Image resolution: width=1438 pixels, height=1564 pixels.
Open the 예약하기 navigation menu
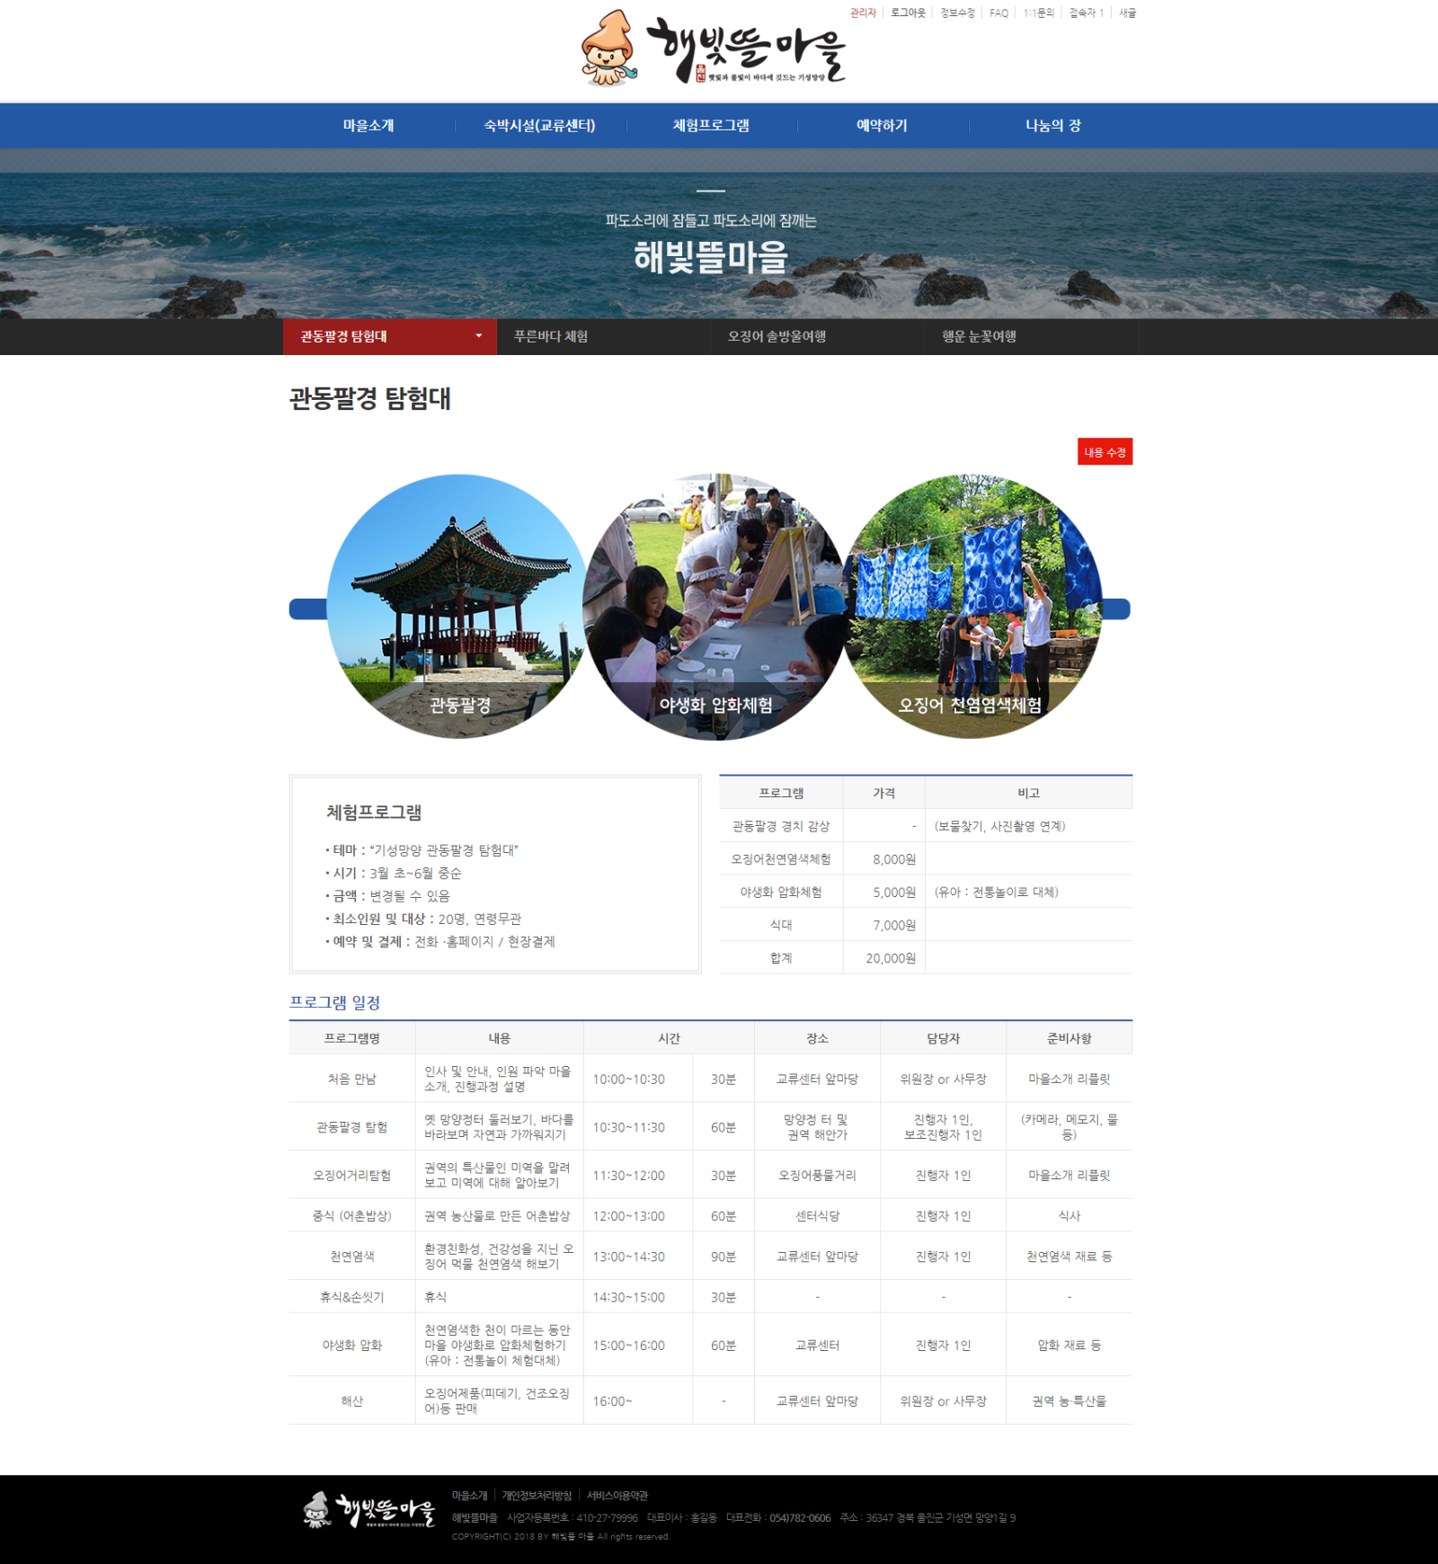pos(881,126)
